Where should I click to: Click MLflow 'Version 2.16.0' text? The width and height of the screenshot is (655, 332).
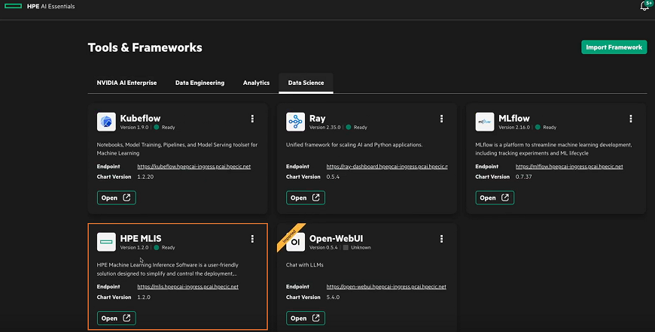514,128
